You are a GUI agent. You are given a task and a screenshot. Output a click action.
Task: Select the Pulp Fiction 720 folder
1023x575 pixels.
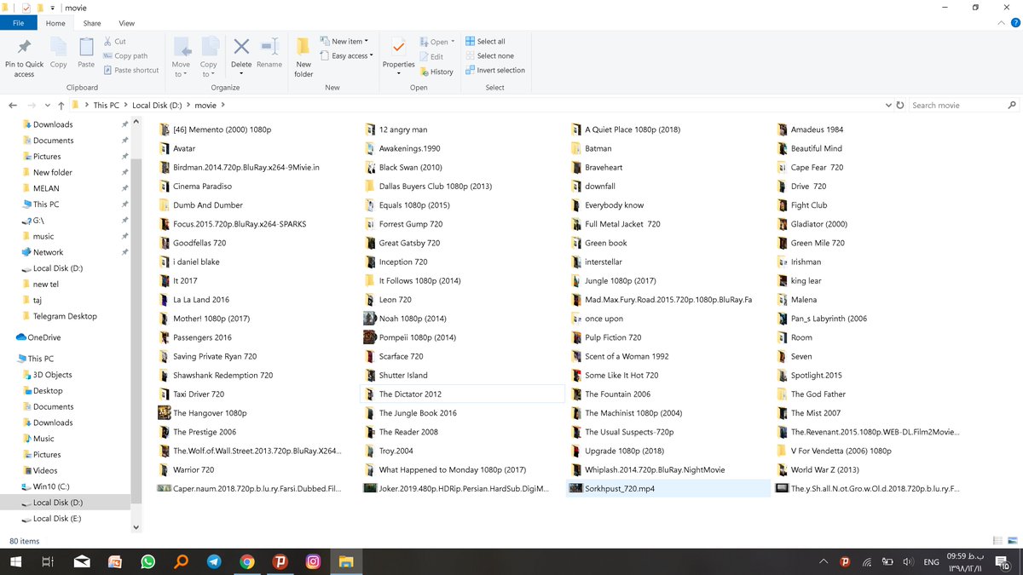pyautogui.click(x=668, y=337)
